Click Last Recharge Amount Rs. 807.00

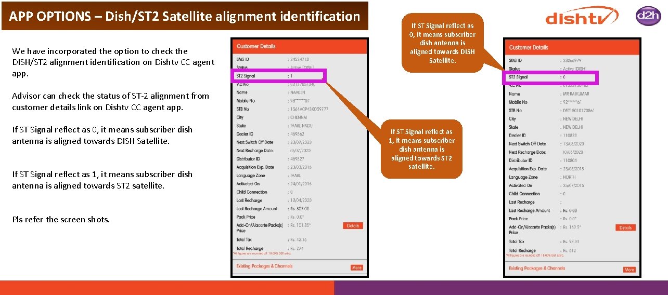300,209
